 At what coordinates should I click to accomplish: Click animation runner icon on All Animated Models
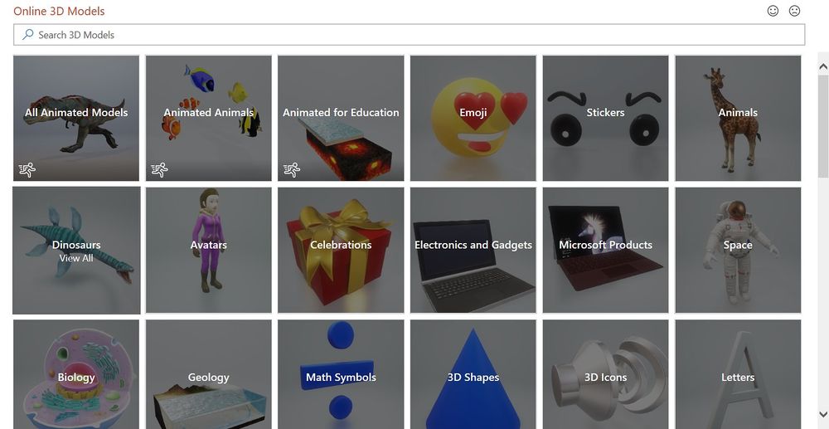point(27,170)
